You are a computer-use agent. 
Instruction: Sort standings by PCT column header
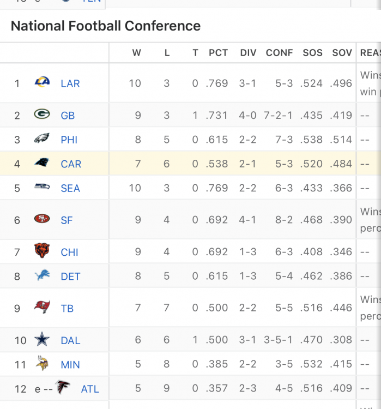click(x=218, y=53)
